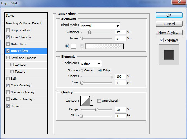
Task: Toggle the Preview checkbox
Action: coord(161,40)
